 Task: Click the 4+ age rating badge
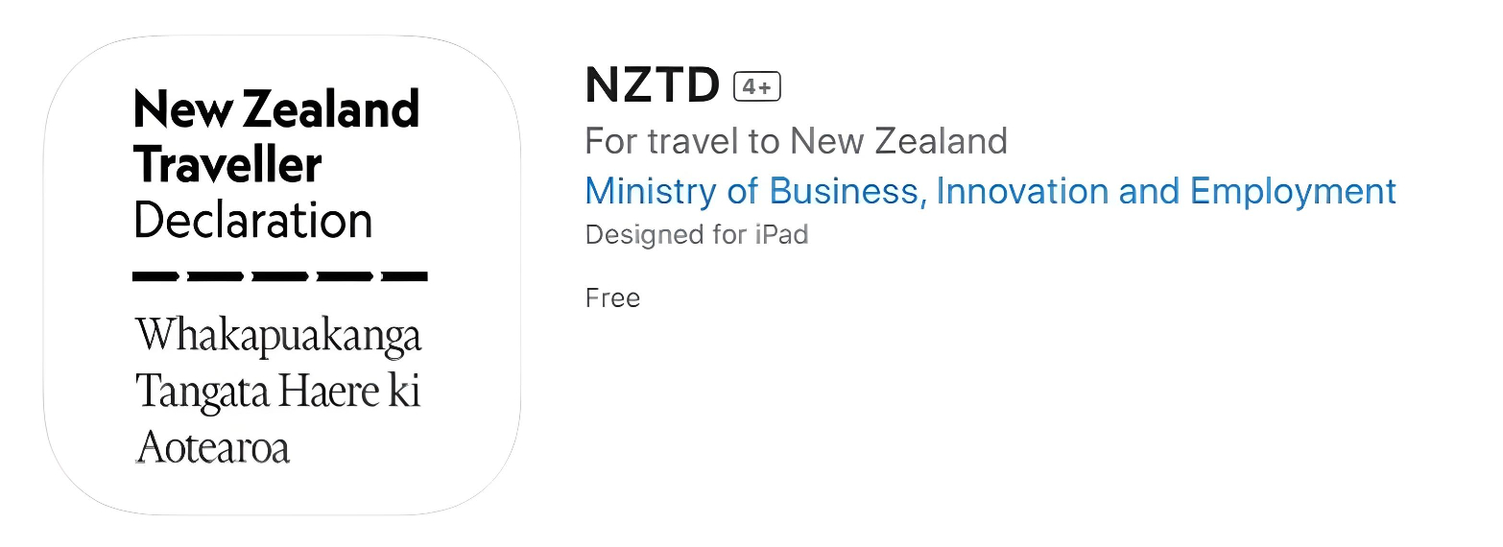[x=757, y=87]
